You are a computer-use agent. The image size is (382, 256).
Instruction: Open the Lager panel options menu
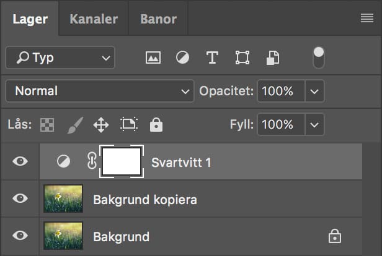367,18
